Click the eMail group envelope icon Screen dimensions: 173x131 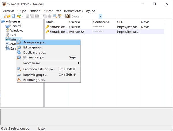point(7,44)
